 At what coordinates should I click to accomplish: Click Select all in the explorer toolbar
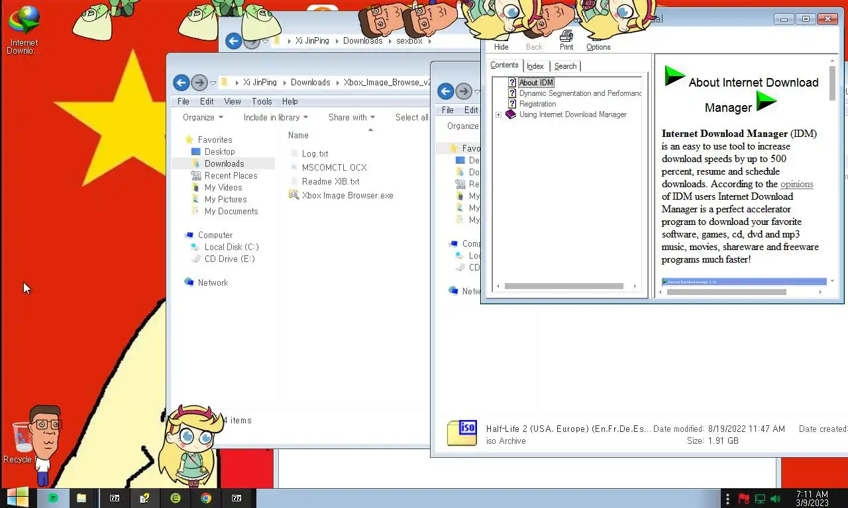(412, 118)
